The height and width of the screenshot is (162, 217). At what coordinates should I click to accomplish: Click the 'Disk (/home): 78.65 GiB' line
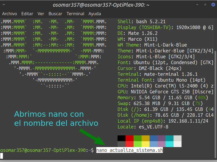click(x=165, y=115)
